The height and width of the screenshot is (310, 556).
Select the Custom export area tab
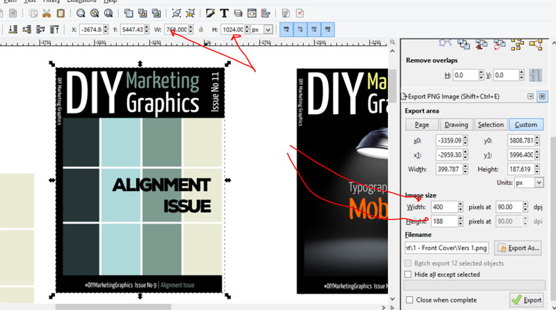coord(525,124)
